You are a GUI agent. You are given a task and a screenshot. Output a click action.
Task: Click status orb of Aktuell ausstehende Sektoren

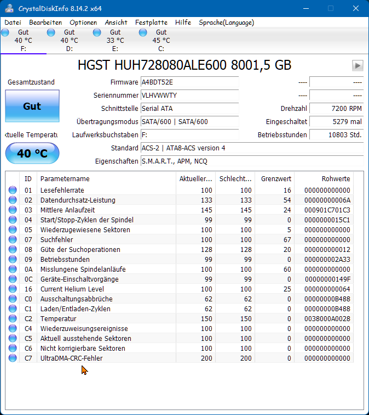pyautogui.click(x=13, y=338)
